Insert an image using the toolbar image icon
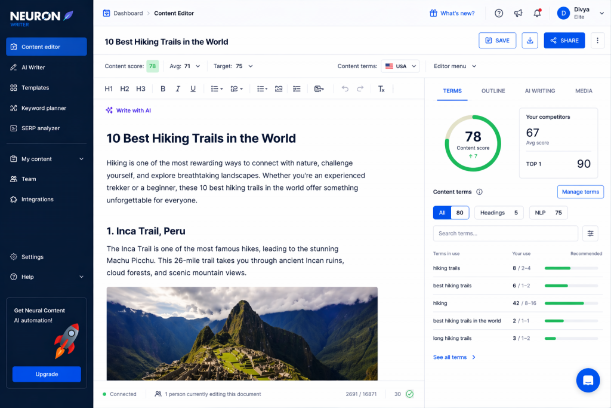Screen dimensions: 611x408 click(x=279, y=89)
